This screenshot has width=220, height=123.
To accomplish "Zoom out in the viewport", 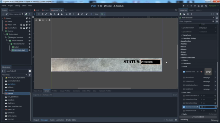I will [x=40, y=20].
